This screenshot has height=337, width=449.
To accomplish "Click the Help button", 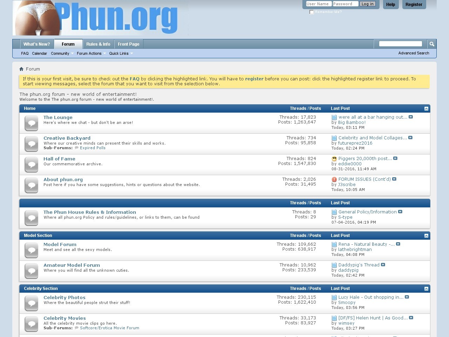I will (391, 4).
